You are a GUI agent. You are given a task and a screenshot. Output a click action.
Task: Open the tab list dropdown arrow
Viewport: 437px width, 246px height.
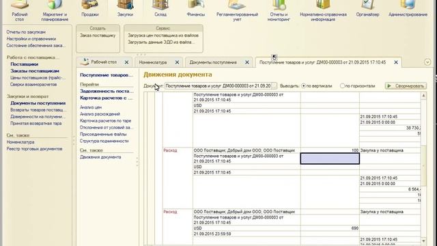(x=427, y=62)
